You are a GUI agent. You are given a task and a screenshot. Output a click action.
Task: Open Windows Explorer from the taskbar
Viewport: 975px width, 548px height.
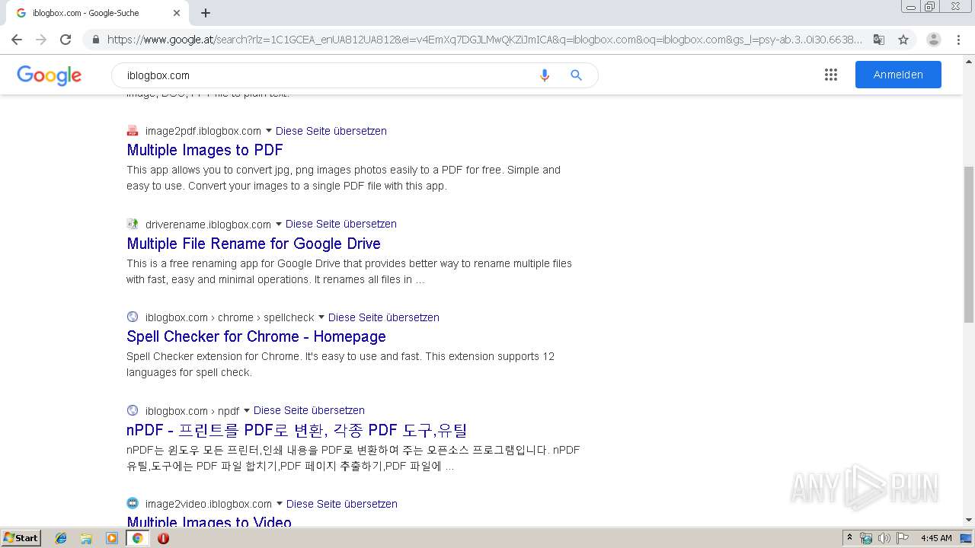[x=86, y=538]
